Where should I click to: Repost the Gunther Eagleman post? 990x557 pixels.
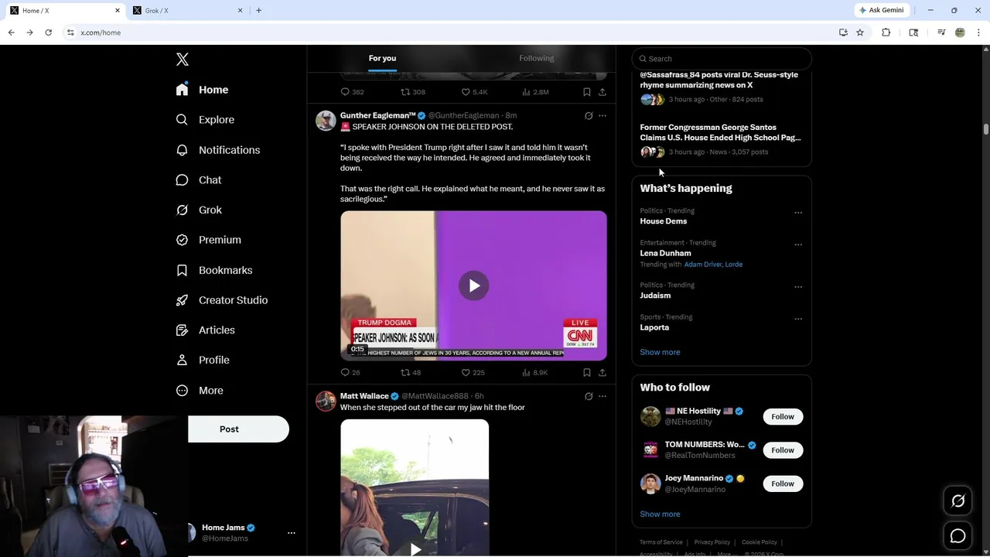click(411, 372)
